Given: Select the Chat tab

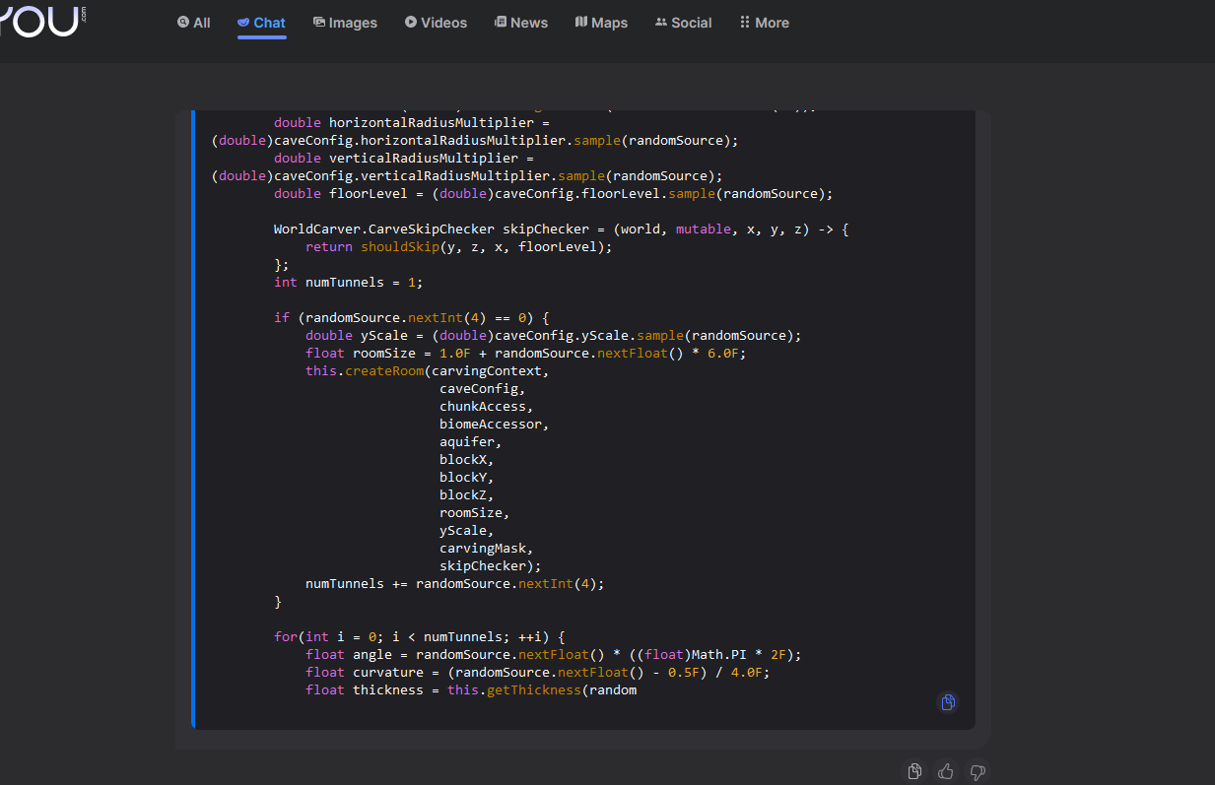Looking at the screenshot, I should click(261, 23).
